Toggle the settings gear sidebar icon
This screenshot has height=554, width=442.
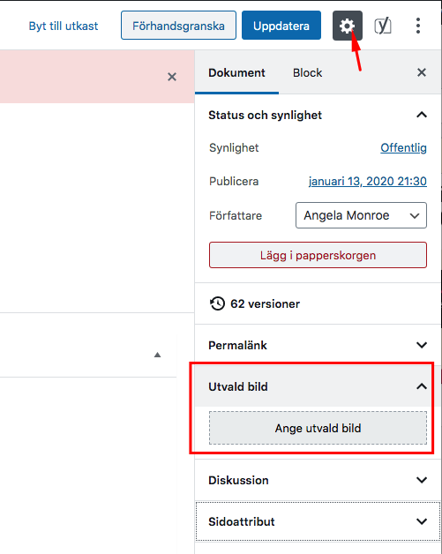coord(348,26)
